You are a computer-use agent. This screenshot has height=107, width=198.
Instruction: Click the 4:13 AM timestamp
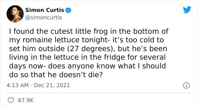pyautogui.click(x=18, y=85)
